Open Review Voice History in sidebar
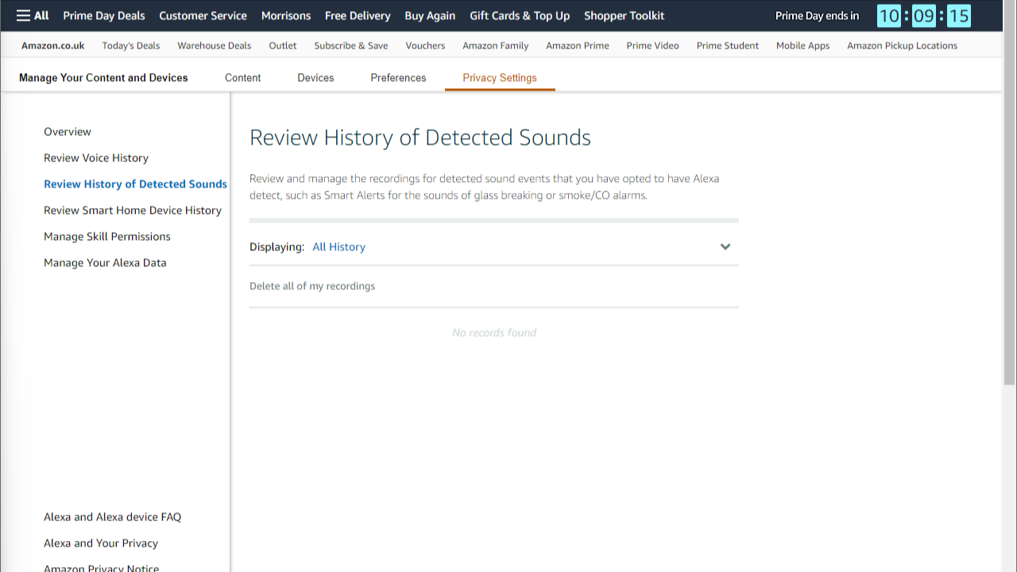Viewport: 1017px width, 572px height. pyautogui.click(x=96, y=158)
